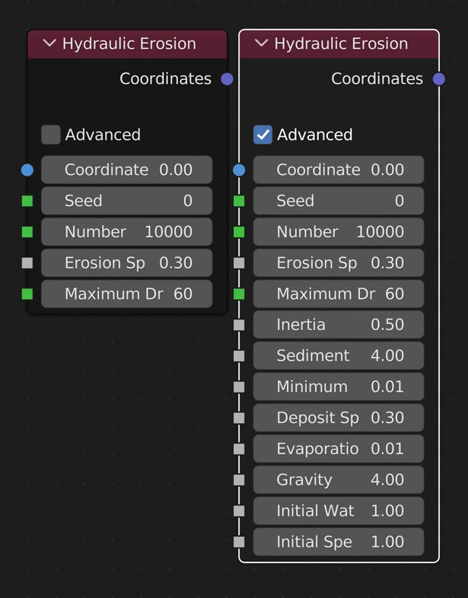468x598 pixels.
Task: Click the right node's grey Inertia socket
Action: tap(239, 325)
